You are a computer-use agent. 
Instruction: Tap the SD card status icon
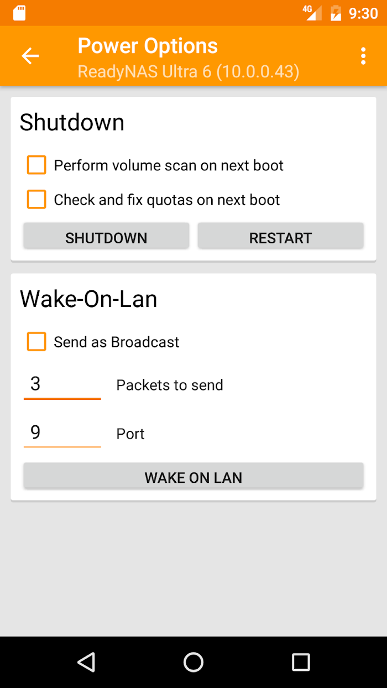pyautogui.click(x=19, y=13)
